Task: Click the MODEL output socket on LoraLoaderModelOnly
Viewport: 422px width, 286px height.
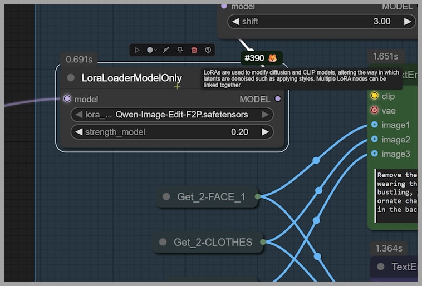Action: pos(278,99)
